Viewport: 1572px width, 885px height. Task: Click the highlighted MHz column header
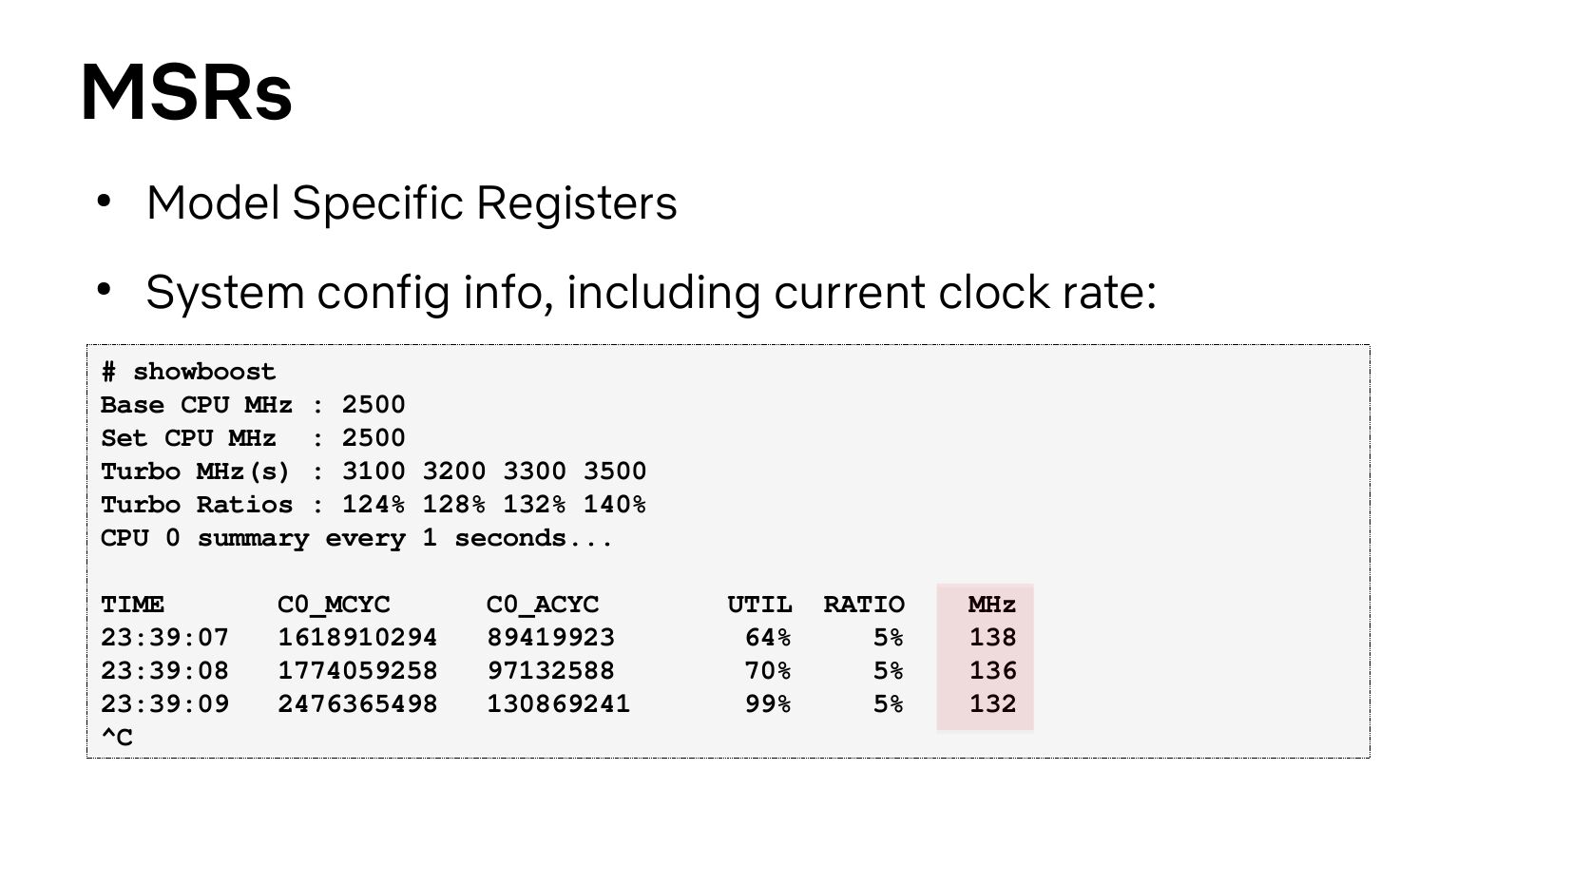991,605
